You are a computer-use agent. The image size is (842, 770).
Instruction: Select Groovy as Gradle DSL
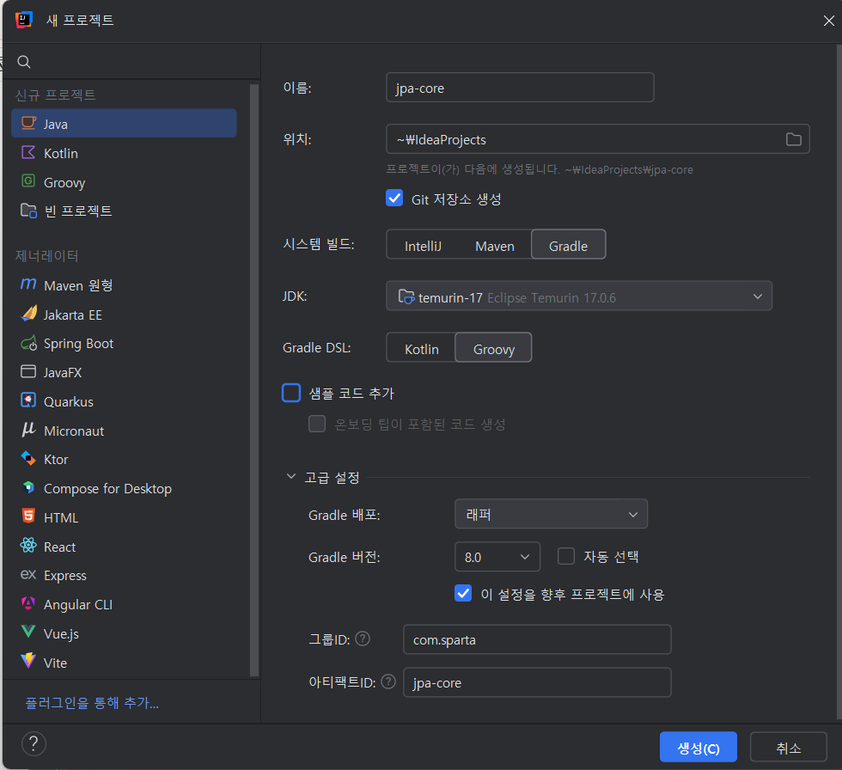493,348
